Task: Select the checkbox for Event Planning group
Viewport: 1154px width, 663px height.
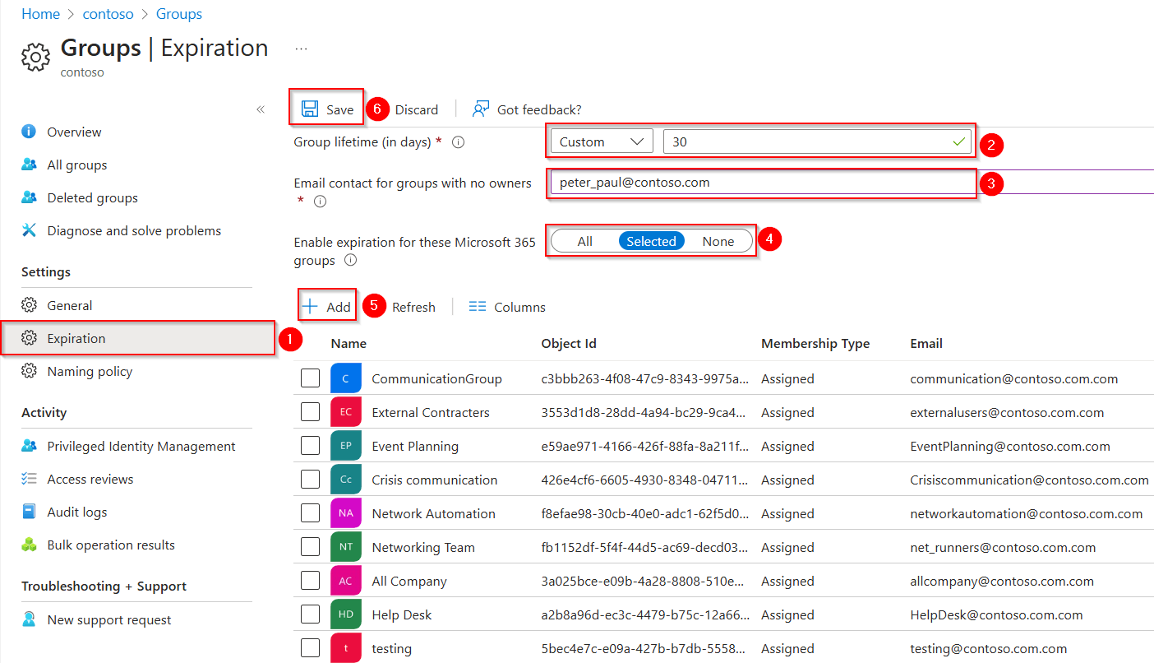Action: coord(310,445)
